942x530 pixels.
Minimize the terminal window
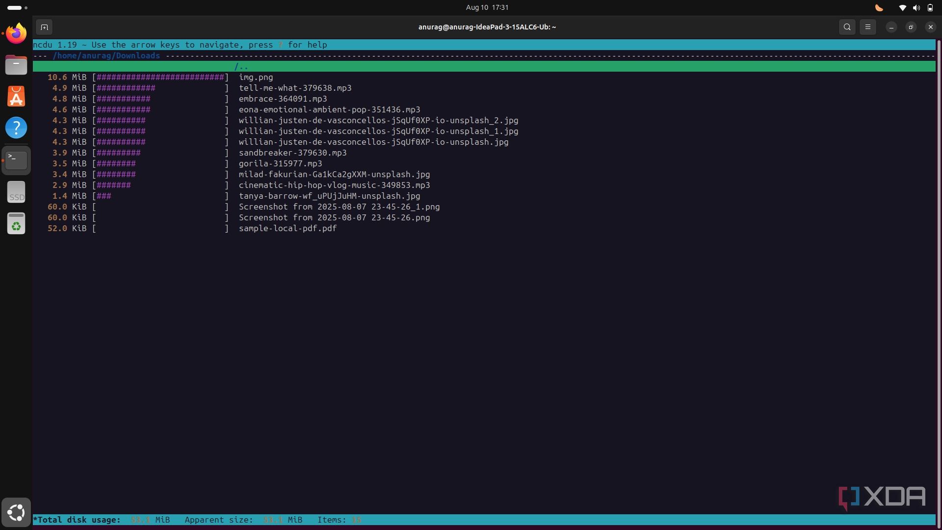(891, 27)
